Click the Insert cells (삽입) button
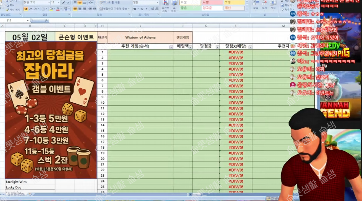 tap(255, 5)
